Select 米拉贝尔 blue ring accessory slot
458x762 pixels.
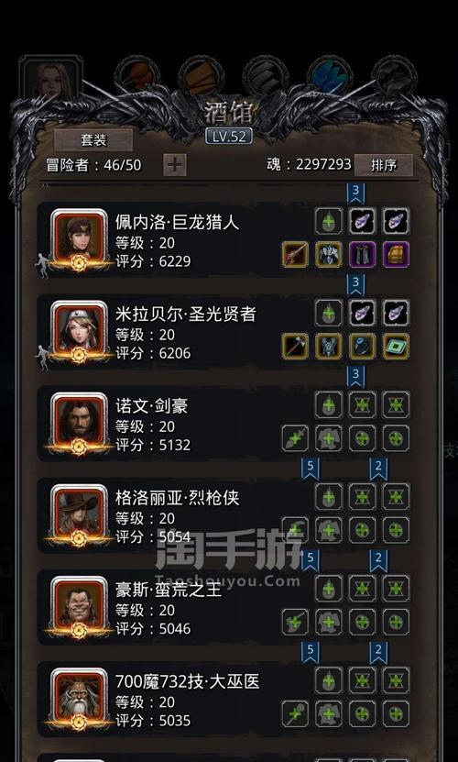pyautogui.click(x=363, y=346)
